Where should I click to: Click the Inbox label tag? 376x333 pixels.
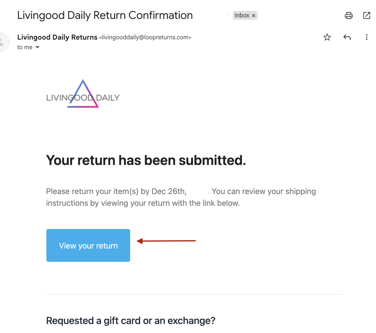242,15
